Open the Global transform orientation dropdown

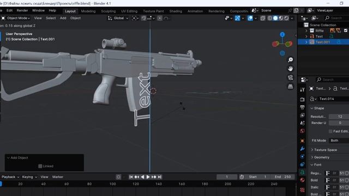[x=118, y=18]
